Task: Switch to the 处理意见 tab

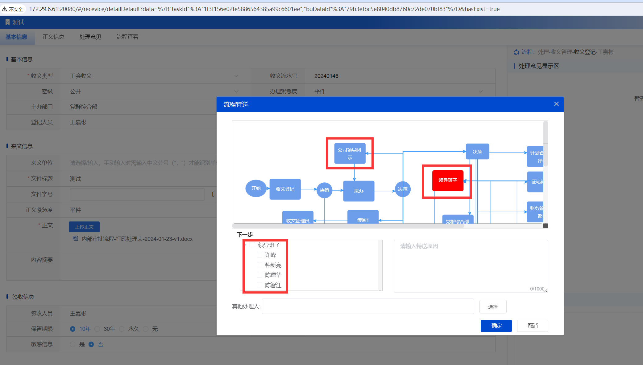Action: tap(90, 37)
